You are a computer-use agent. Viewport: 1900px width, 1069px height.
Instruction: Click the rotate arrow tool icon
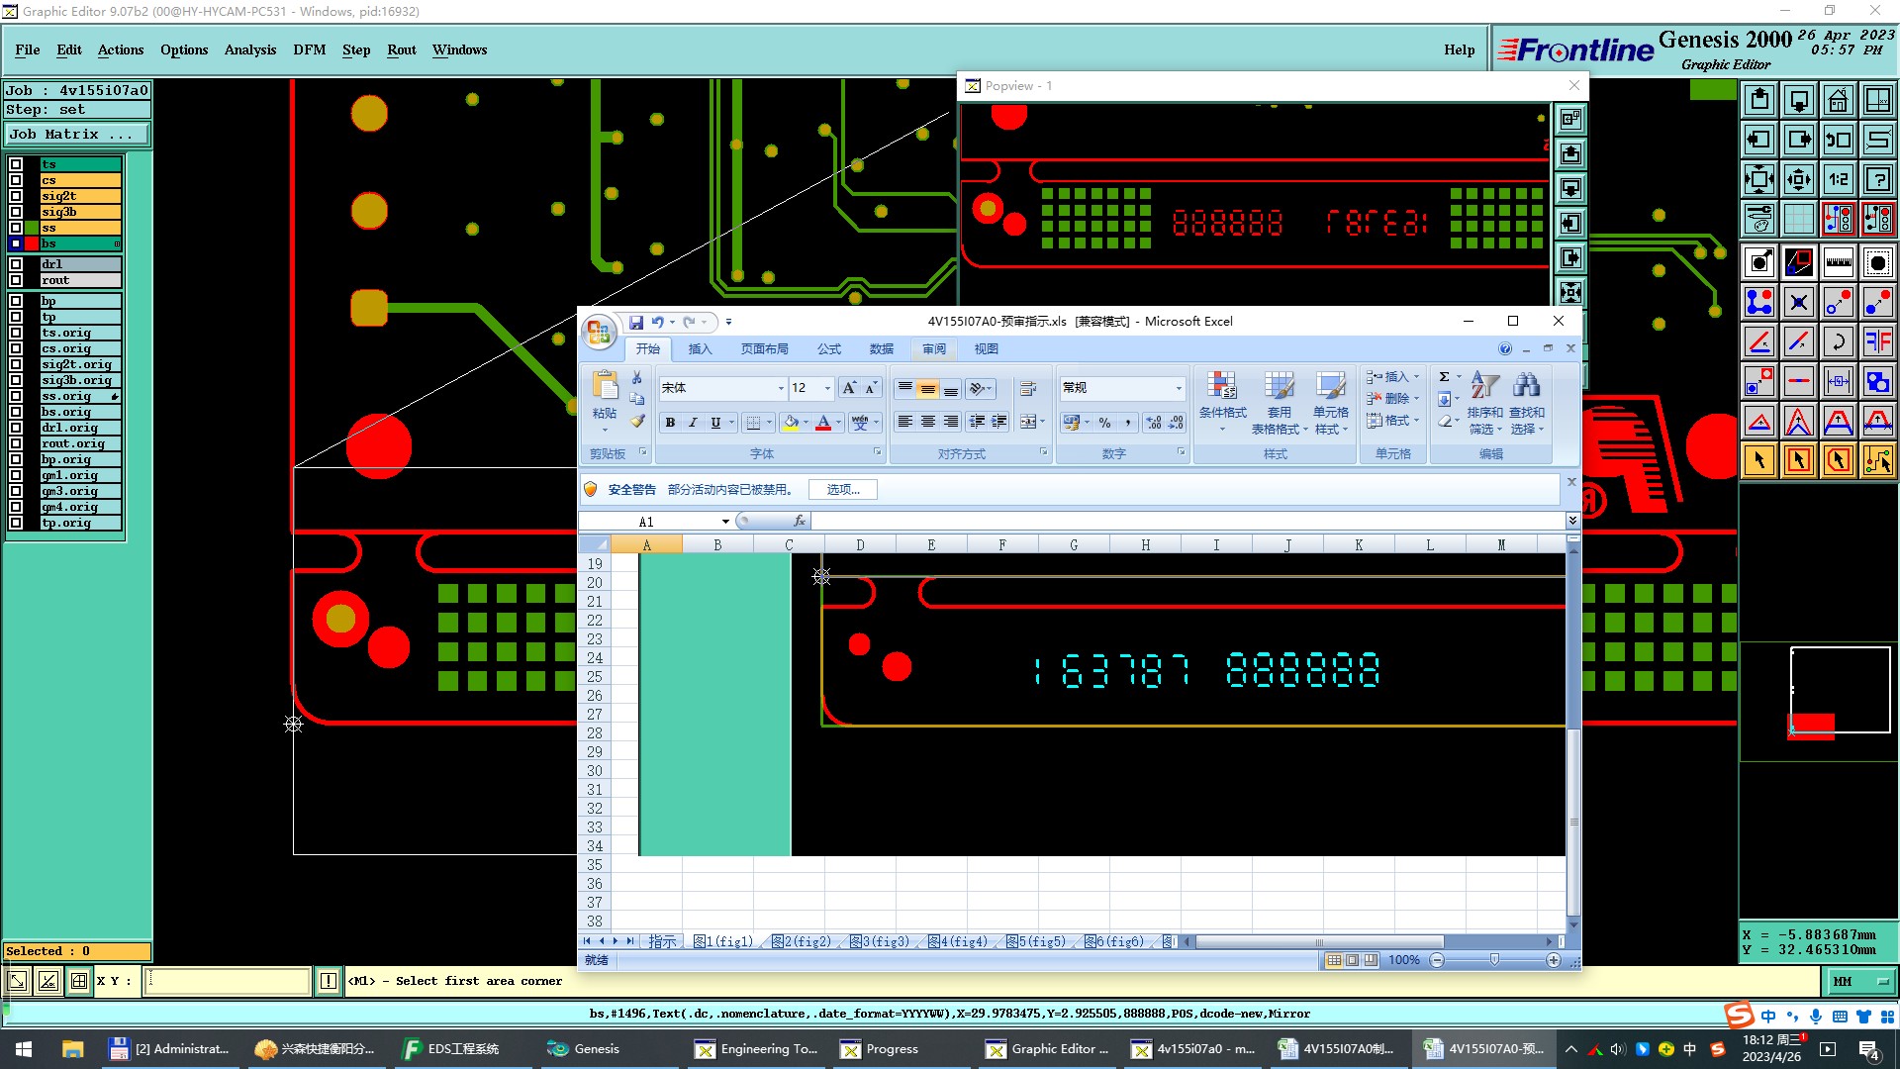1838,341
